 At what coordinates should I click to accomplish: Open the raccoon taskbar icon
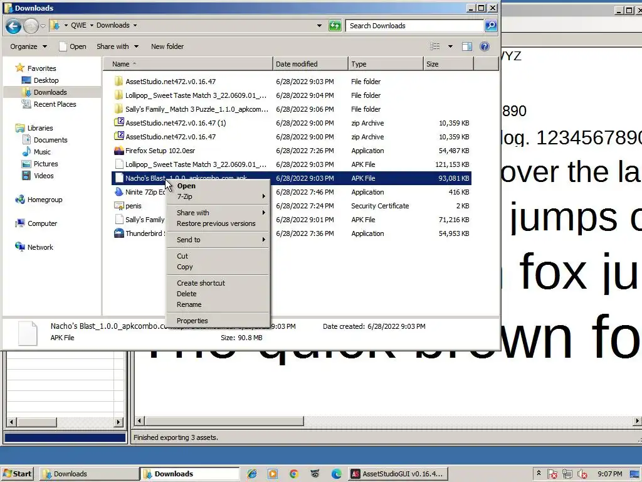[315, 474]
